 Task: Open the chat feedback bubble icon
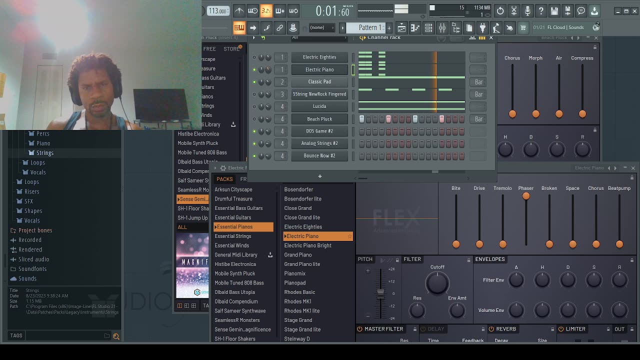[x=581, y=10]
